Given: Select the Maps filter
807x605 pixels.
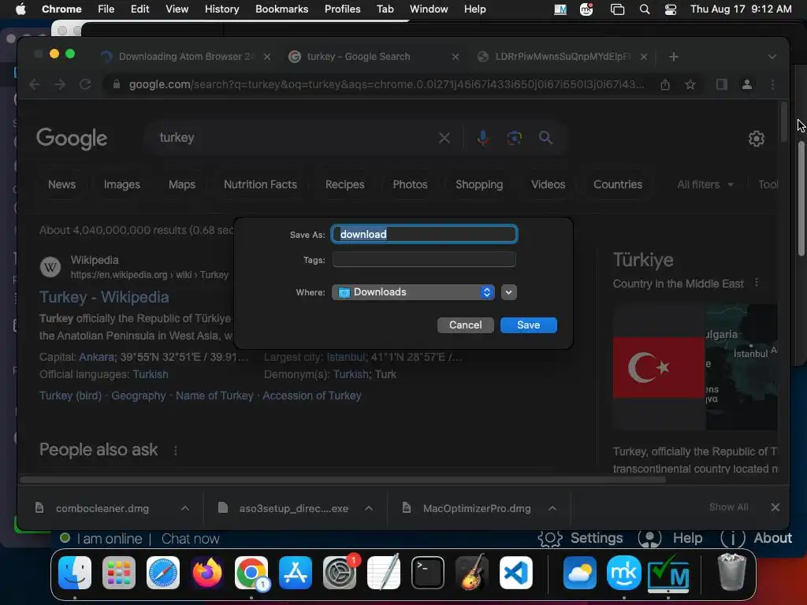Looking at the screenshot, I should [182, 184].
